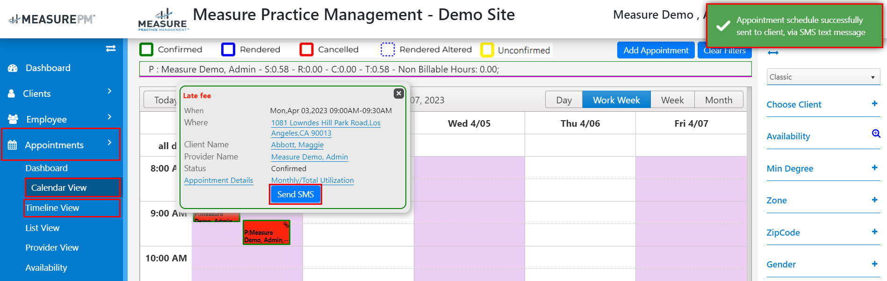The height and width of the screenshot is (281, 887).
Task: Click the Choose Client filter label
Action: point(794,105)
